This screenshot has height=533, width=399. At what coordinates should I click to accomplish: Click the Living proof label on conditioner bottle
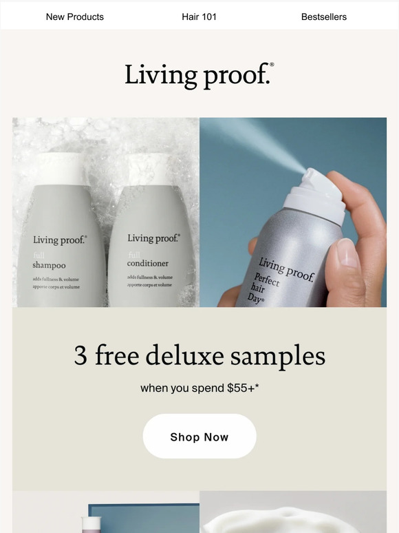pos(154,238)
